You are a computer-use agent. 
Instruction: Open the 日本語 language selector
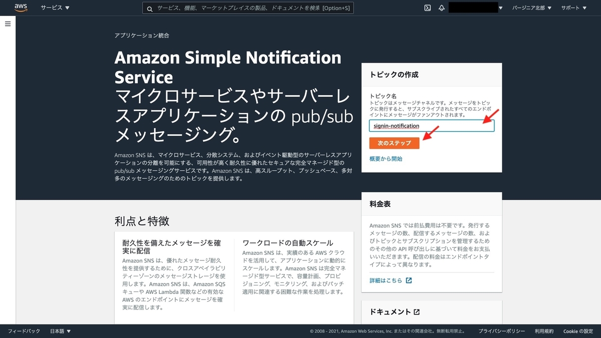pos(61,331)
